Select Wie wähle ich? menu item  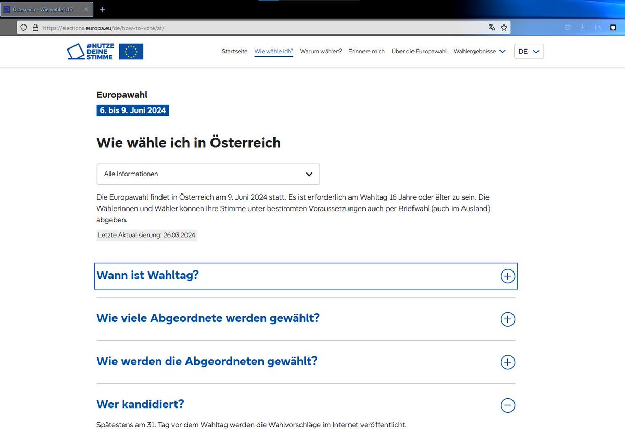coord(274,51)
